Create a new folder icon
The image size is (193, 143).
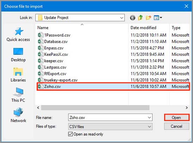click(149, 18)
